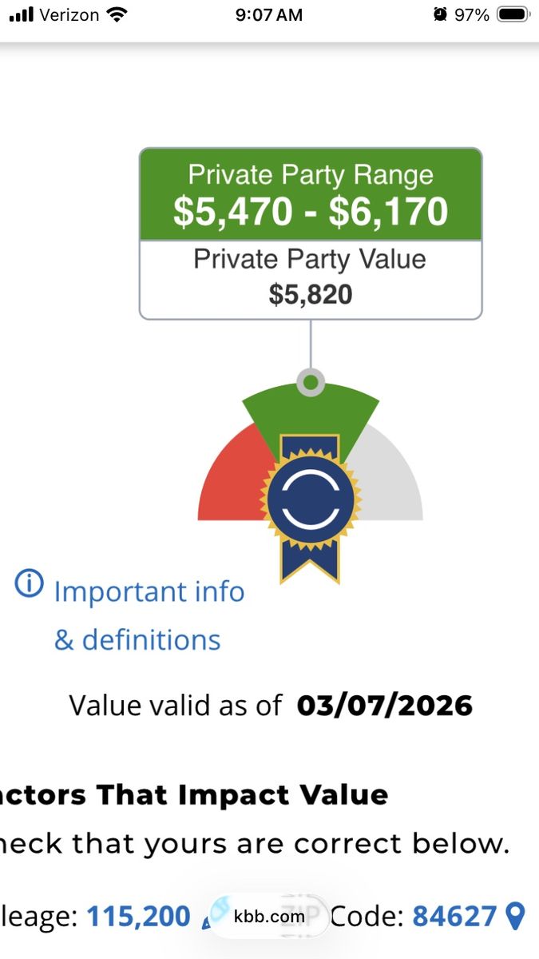
Task: Tap the info circle icon
Action: [29, 584]
